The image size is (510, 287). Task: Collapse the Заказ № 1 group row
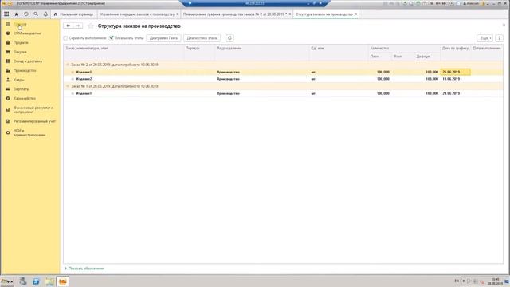68,86
